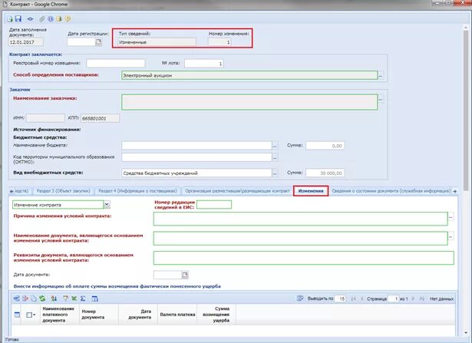Switch to Раздел 4 (Информация о поставщиках) tab
Screen dimensions: 472x343
[x=137, y=191]
